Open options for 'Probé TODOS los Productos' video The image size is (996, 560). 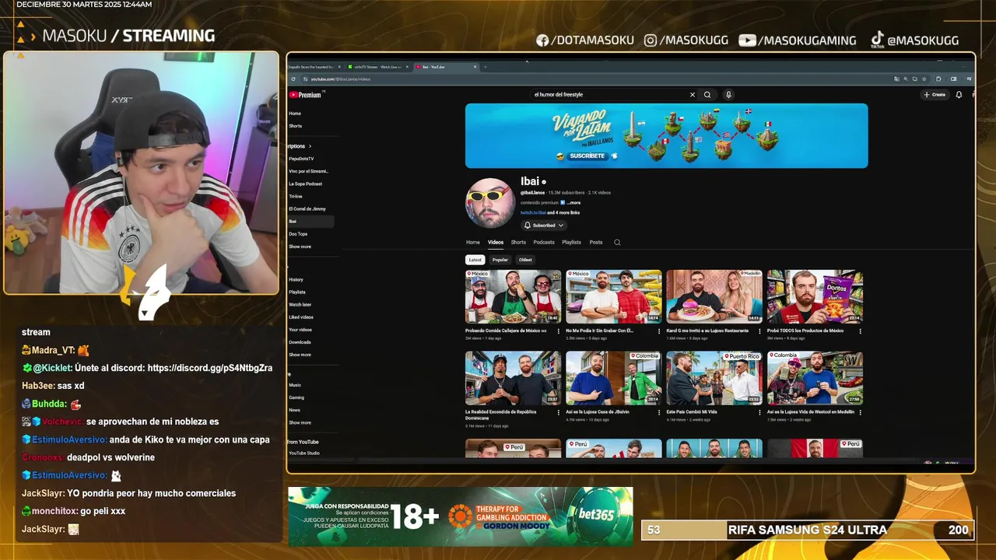tap(860, 331)
